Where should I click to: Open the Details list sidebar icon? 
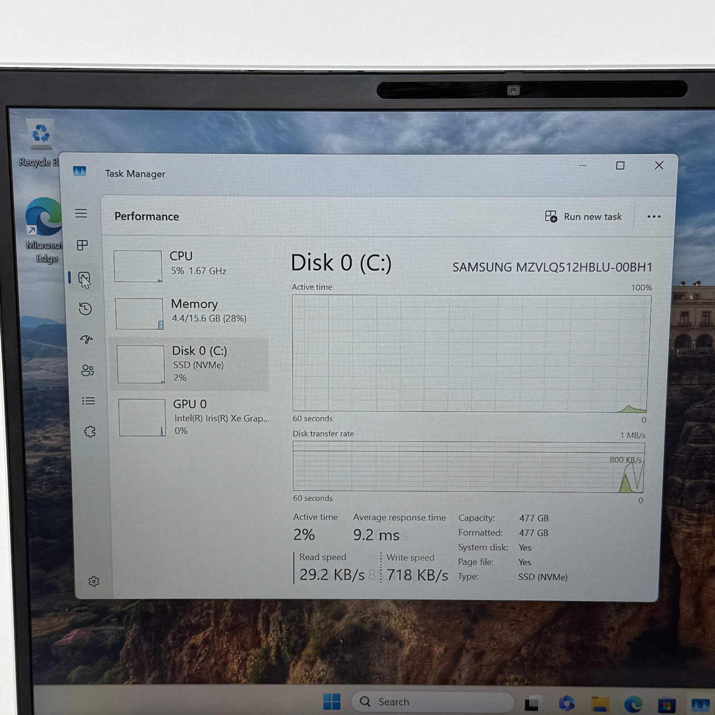[x=88, y=401]
